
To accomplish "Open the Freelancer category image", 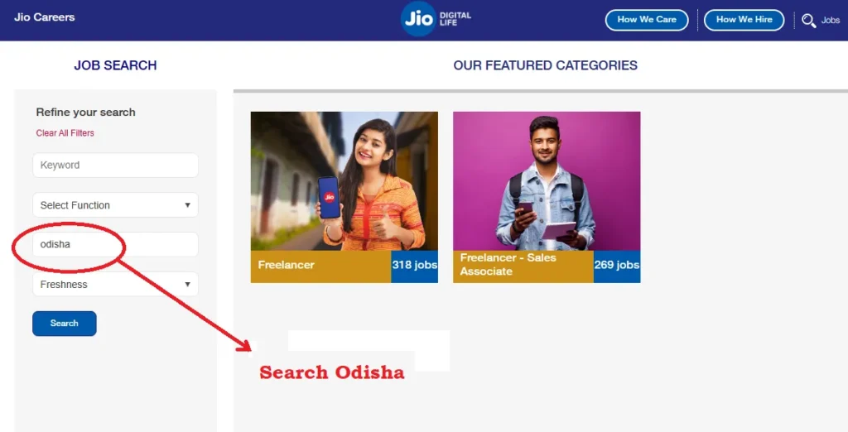I will [x=344, y=181].
